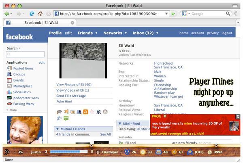Collapse the Mini-Feed section

[x=120, y=123]
